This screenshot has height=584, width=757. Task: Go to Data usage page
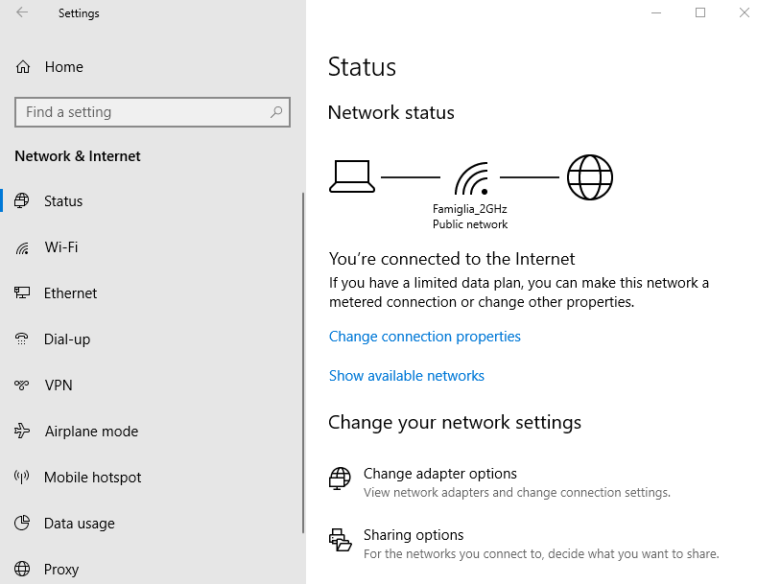151,524
